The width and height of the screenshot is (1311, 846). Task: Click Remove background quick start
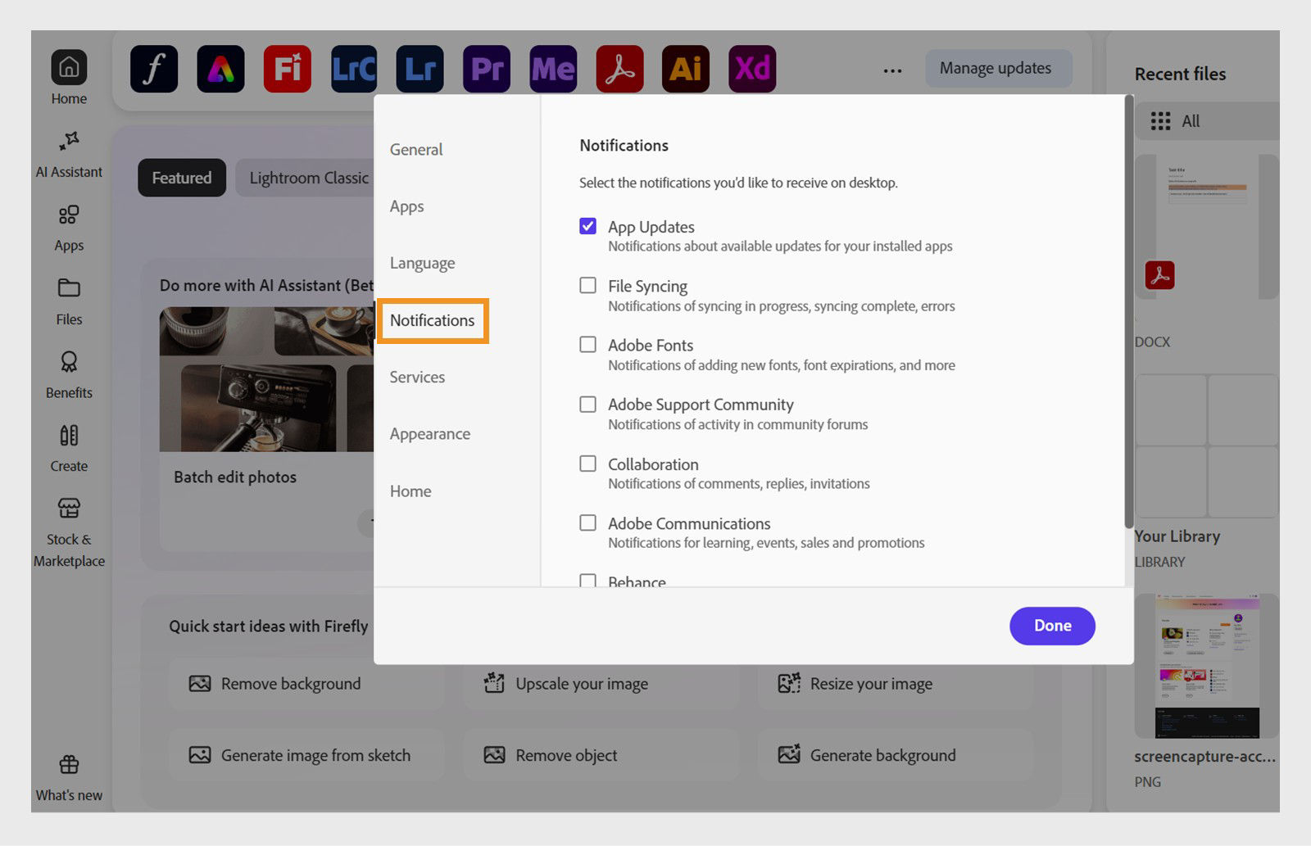click(306, 683)
